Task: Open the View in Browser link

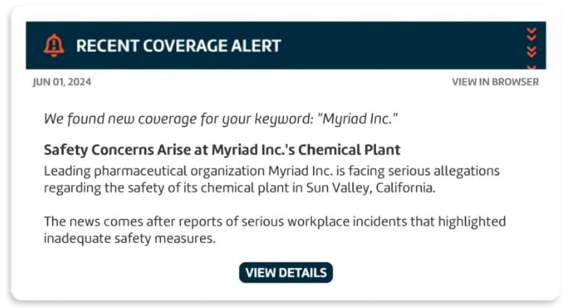Action: 495,82
